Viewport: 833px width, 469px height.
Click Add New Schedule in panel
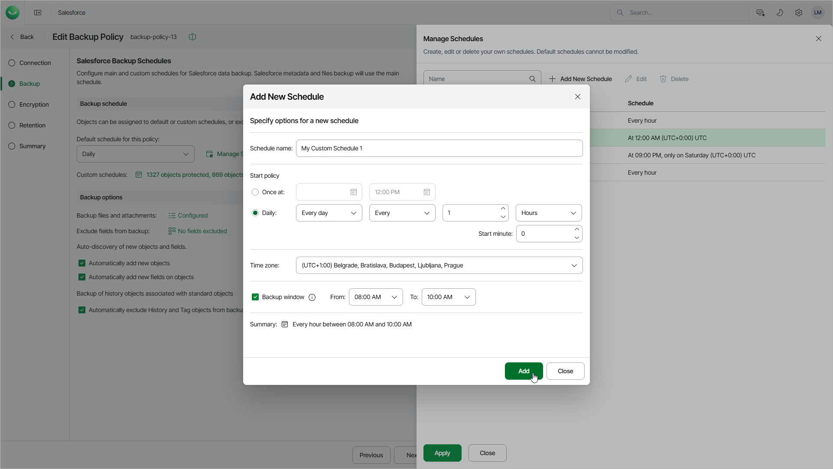[x=581, y=79]
